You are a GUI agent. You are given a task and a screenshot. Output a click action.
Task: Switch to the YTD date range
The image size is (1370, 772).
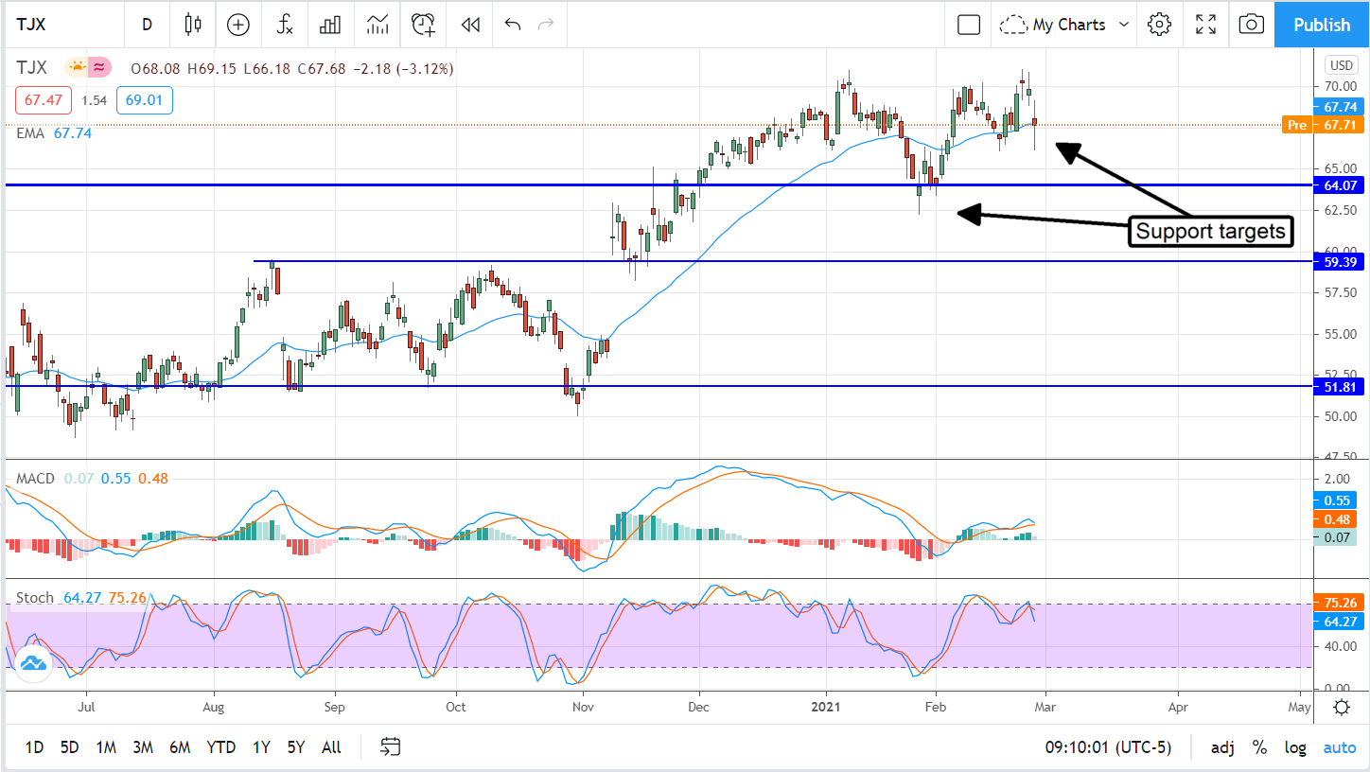click(220, 747)
